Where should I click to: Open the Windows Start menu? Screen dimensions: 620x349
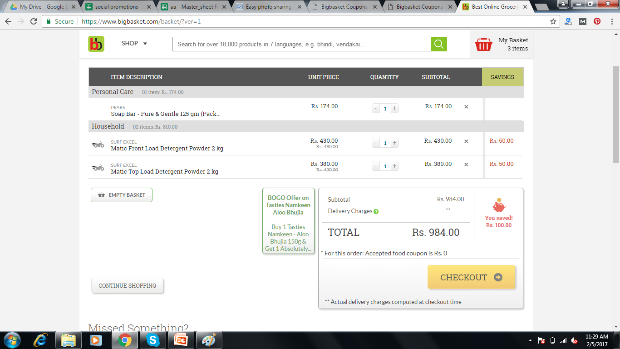coord(12,340)
